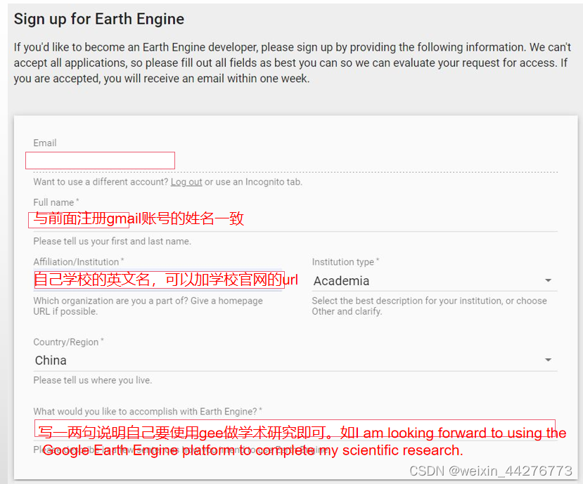Click the Institution type dropdown arrow
Viewport: 583px width, 484px height.
coord(548,280)
